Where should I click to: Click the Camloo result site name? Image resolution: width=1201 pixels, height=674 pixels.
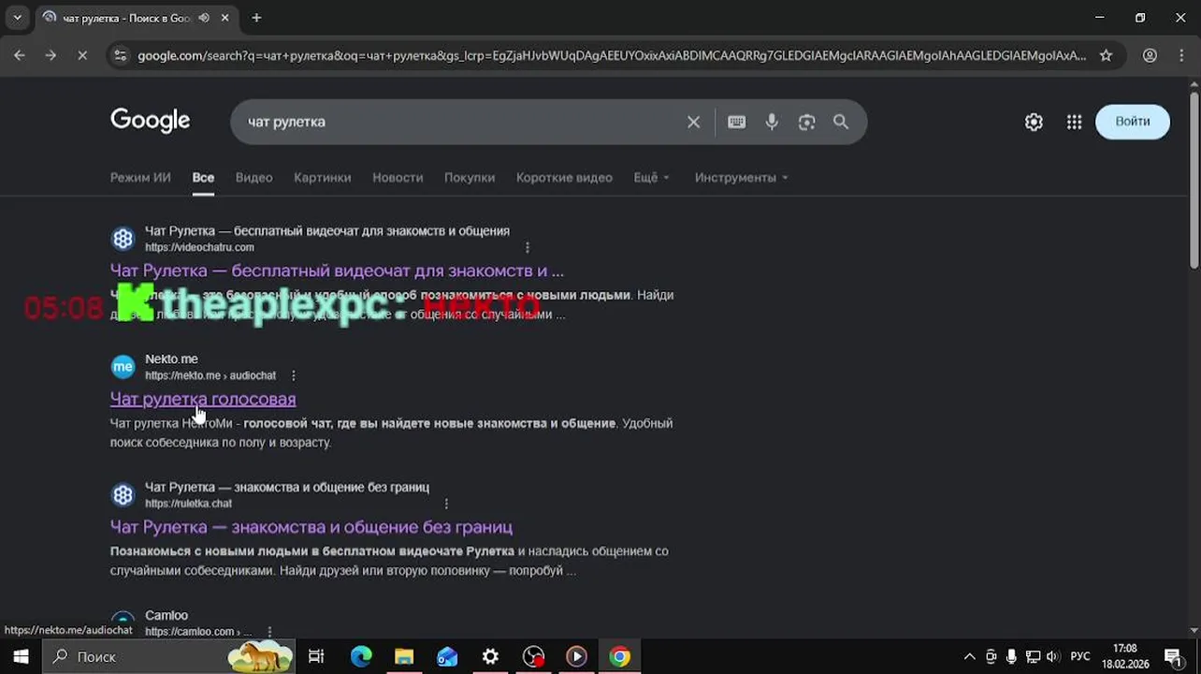tap(166, 615)
